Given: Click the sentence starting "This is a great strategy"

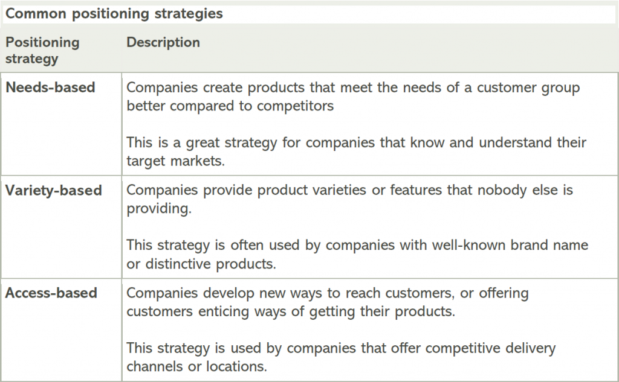Looking at the screenshot, I should [x=356, y=151].
